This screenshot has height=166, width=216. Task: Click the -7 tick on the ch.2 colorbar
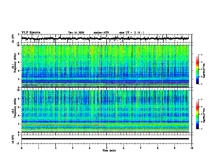click(x=201, y=129)
